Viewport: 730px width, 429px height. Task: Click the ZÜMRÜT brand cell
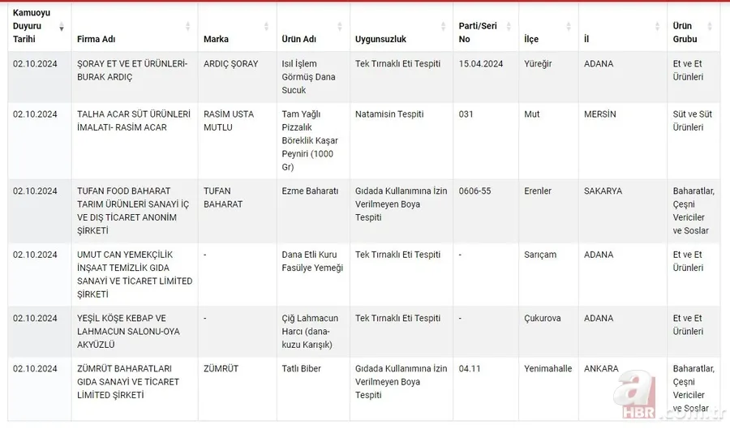point(221,369)
